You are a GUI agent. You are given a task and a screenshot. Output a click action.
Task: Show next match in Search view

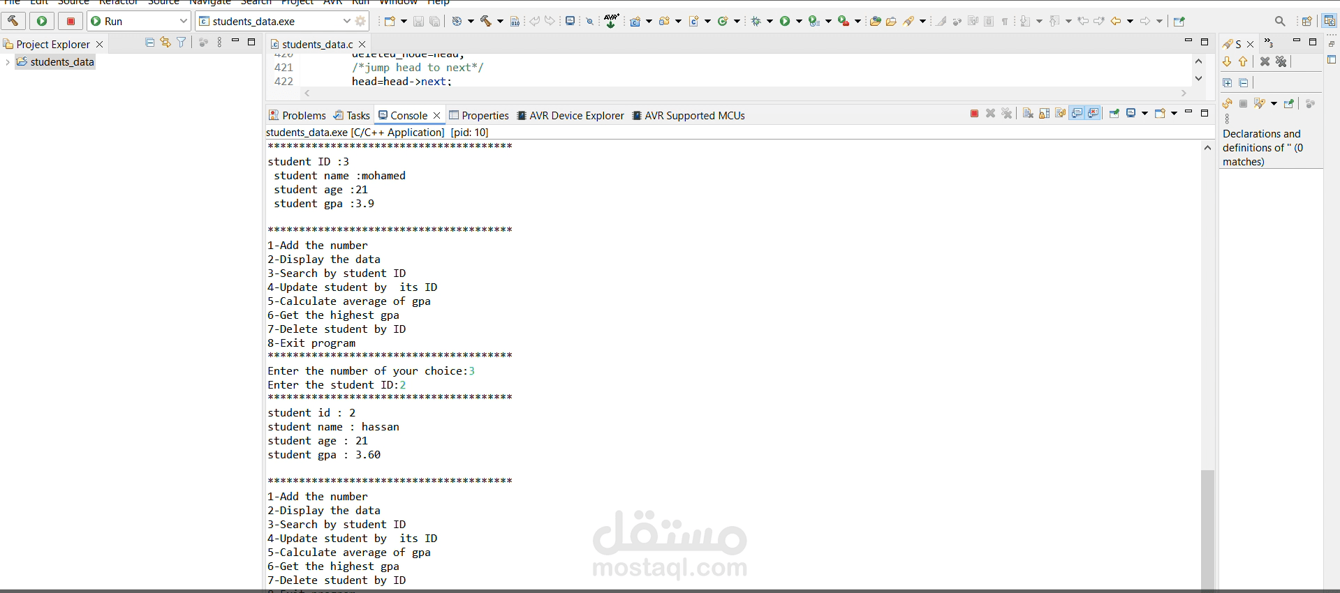point(1227,61)
